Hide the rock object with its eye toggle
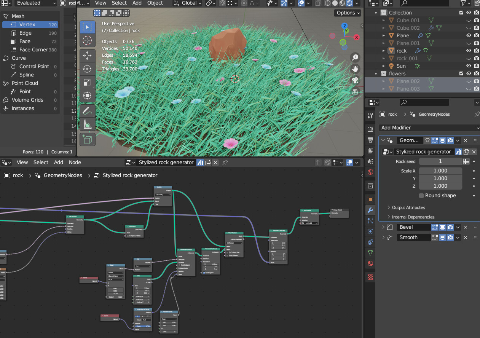The image size is (480, 338). point(469,50)
